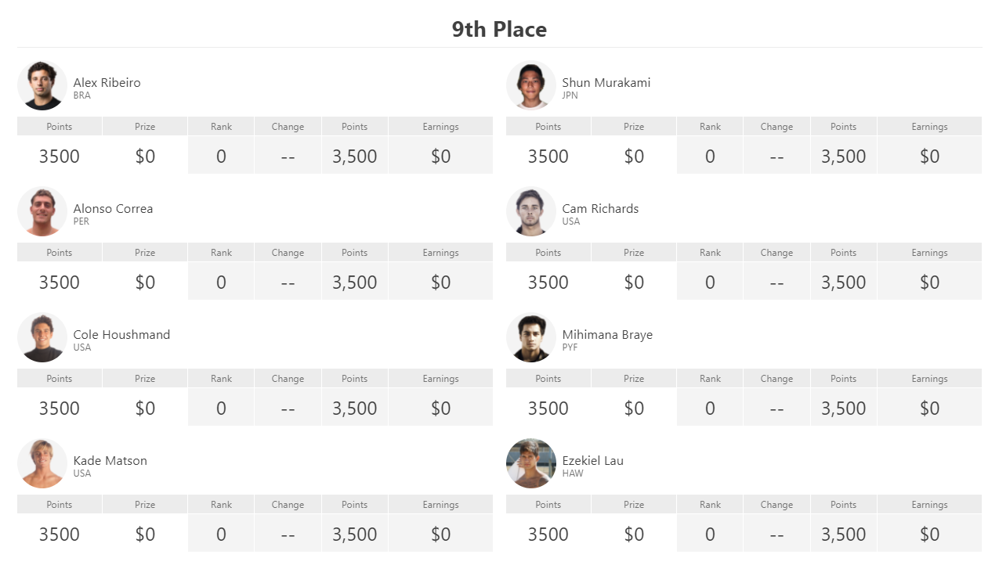Click Cole Houshmand's profile picture
This screenshot has width=999, height=576.
[x=42, y=337]
